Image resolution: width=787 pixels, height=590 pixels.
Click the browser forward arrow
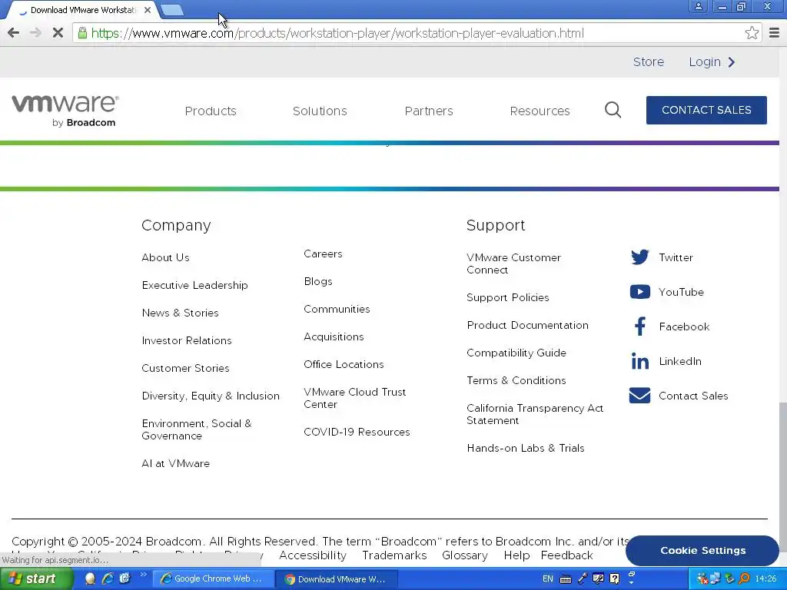(35, 33)
